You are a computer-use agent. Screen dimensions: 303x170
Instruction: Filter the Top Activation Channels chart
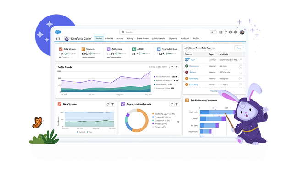point(176,104)
